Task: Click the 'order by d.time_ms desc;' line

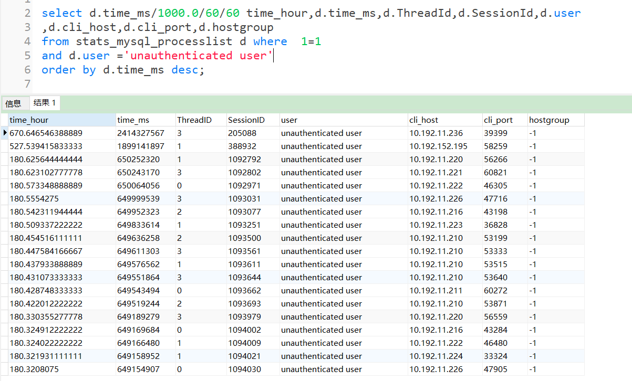Action: (x=123, y=70)
